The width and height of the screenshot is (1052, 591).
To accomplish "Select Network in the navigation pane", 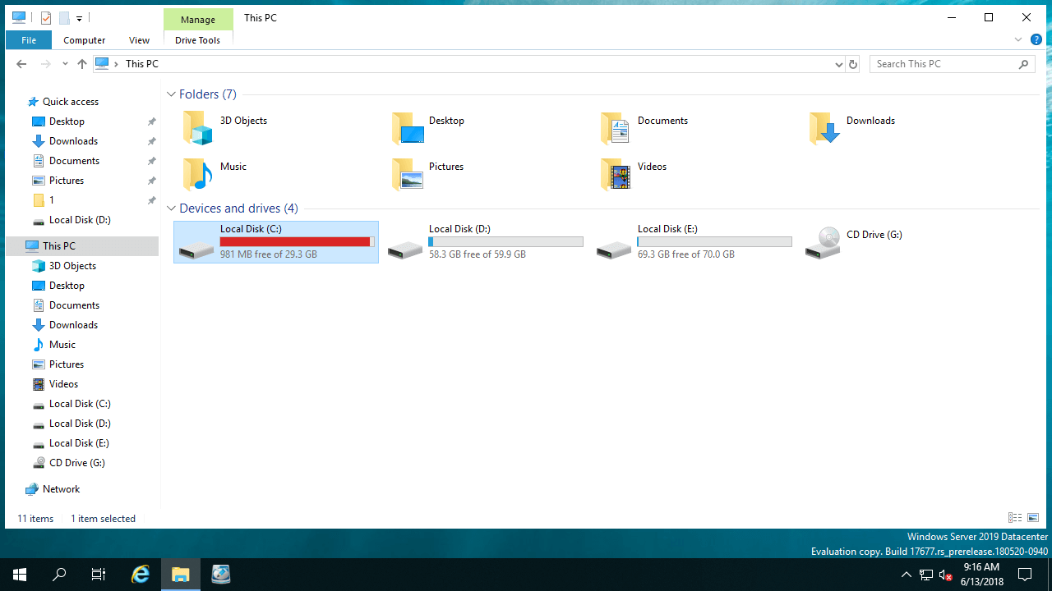I will click(x=61, y=489).
